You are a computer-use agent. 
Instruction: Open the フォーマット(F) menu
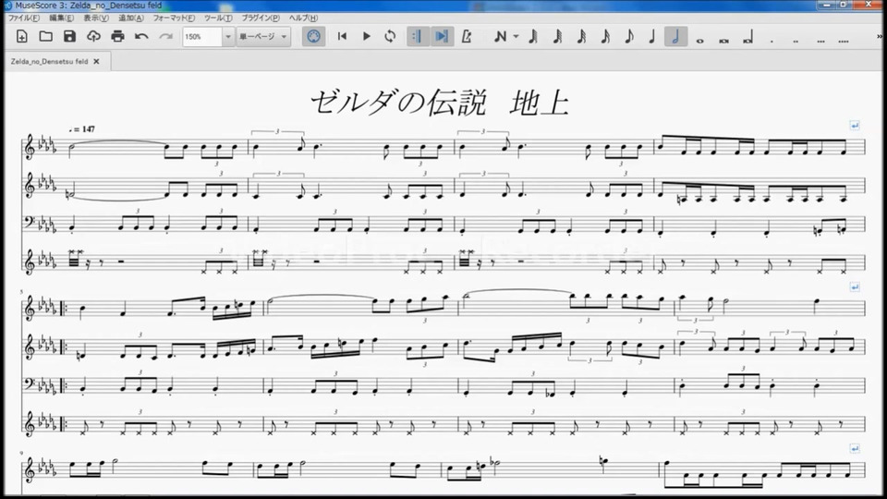pyautogui.click(x=174, y=18)
